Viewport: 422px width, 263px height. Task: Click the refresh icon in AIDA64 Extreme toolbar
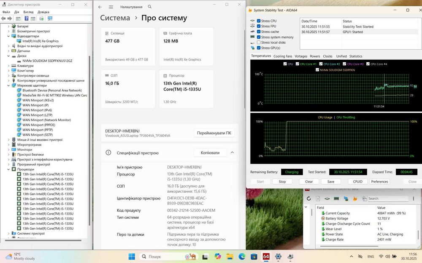click(309, 199)
